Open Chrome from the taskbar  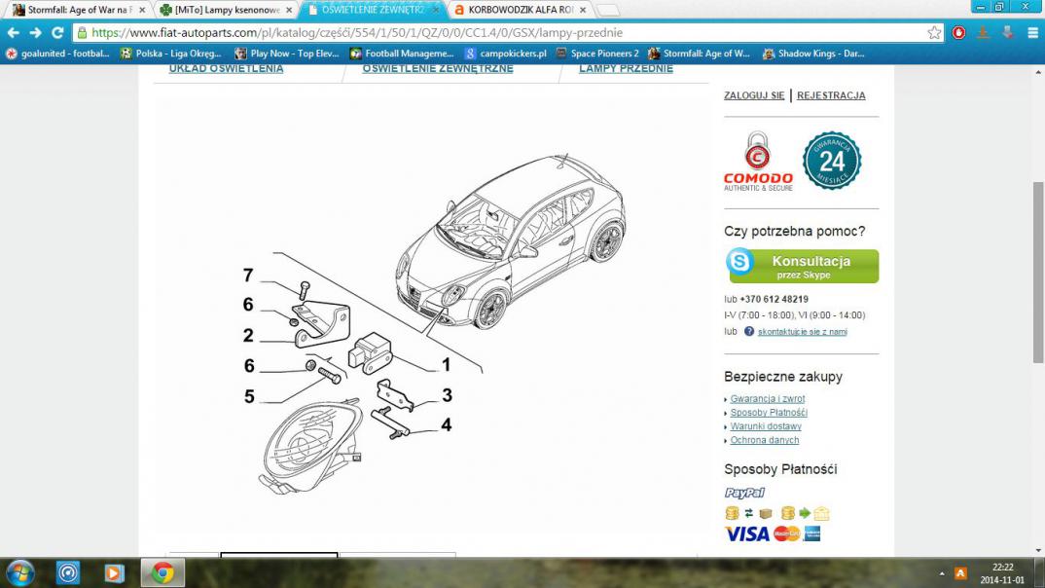point(162,572)
